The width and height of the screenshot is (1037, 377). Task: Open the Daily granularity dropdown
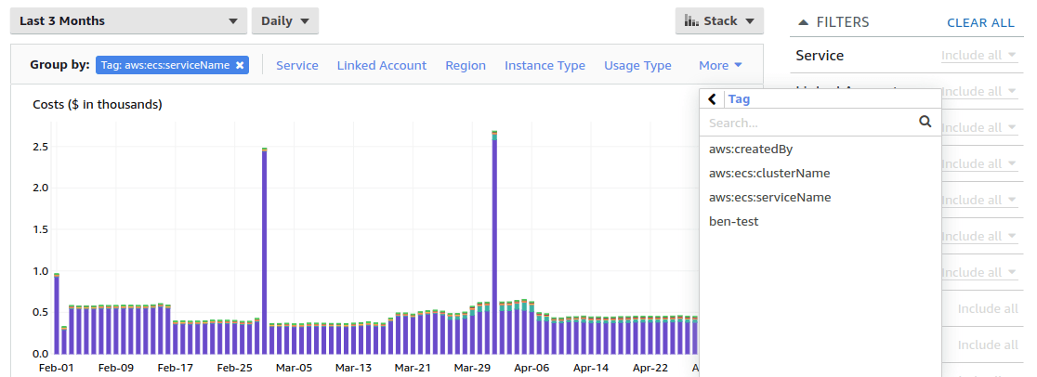(x=285, y=21)
